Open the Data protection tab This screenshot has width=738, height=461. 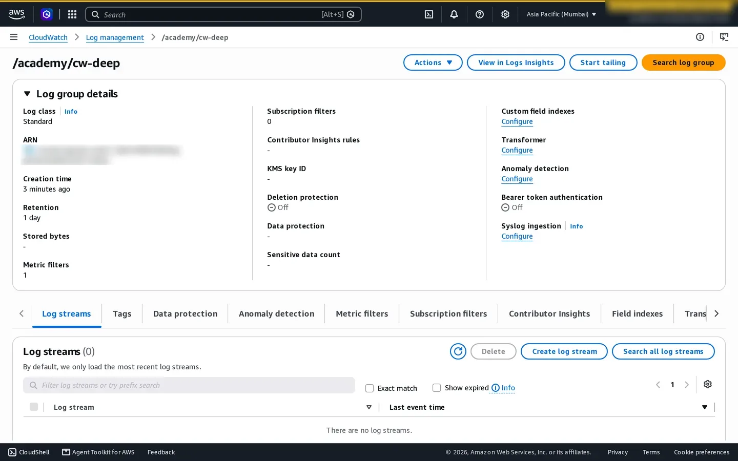[x=185, y=313]
